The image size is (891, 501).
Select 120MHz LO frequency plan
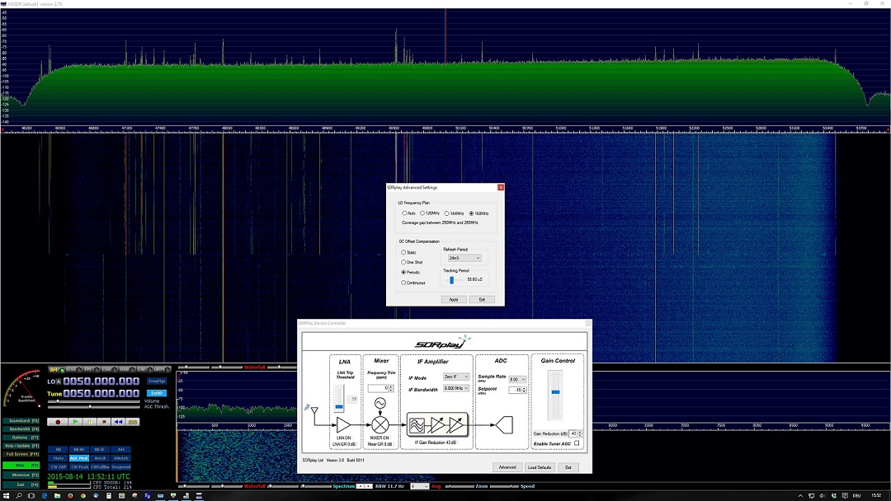tap(430, 213)
